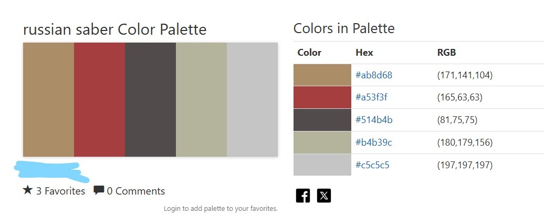Open the #514b4b hex link
Screen dimensions: 544x224
[x=373, y=120]
